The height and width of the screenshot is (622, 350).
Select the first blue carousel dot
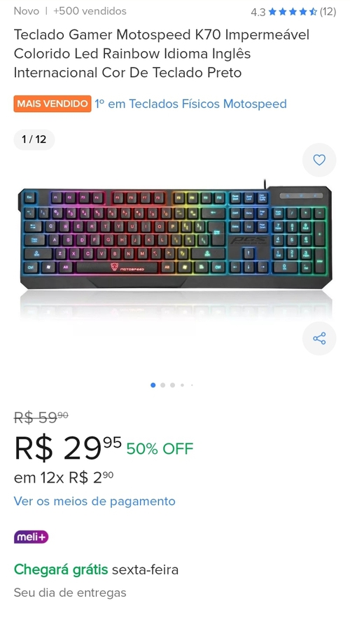(x=153, y=385)
